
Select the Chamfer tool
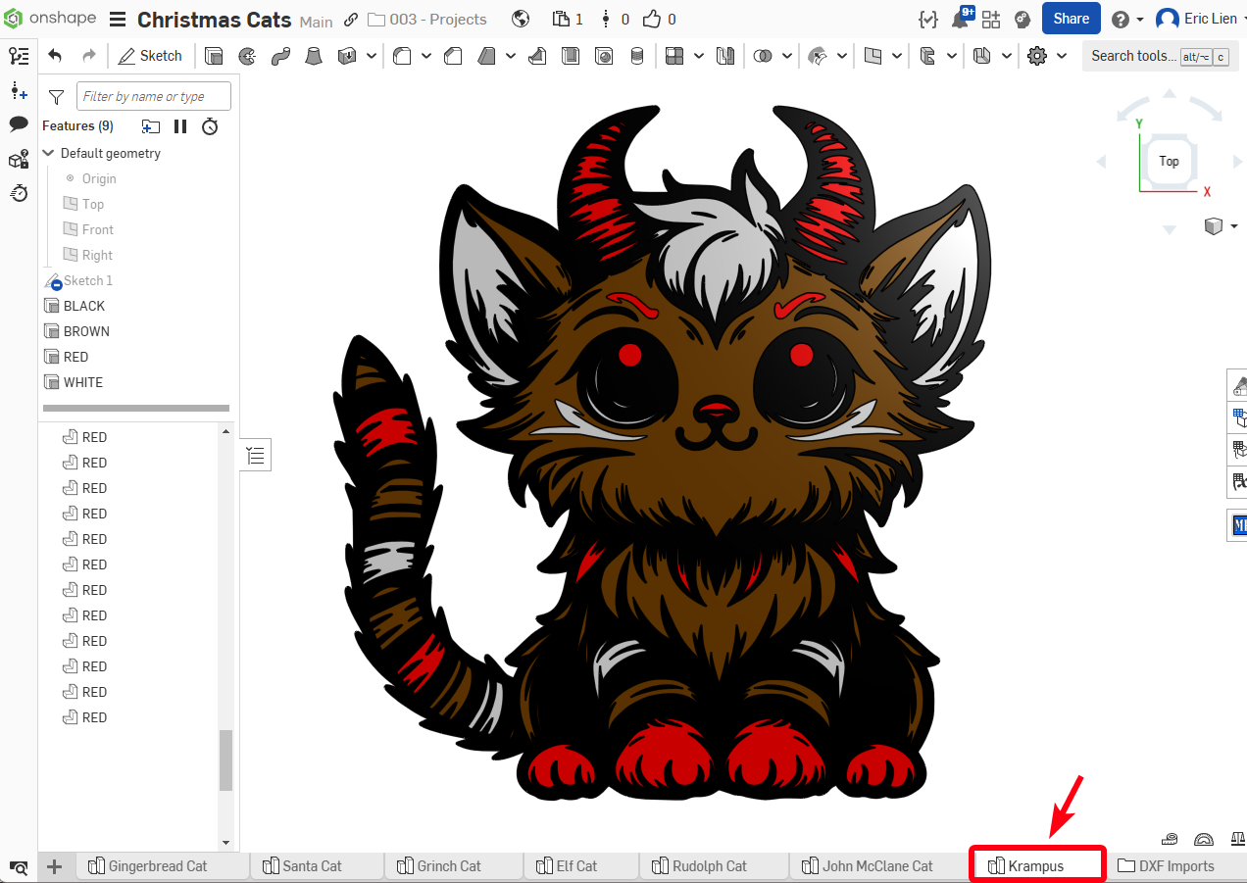pos(453,56)
